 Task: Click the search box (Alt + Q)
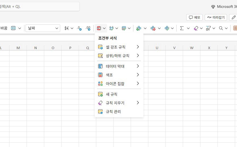(x=39, y=7)
